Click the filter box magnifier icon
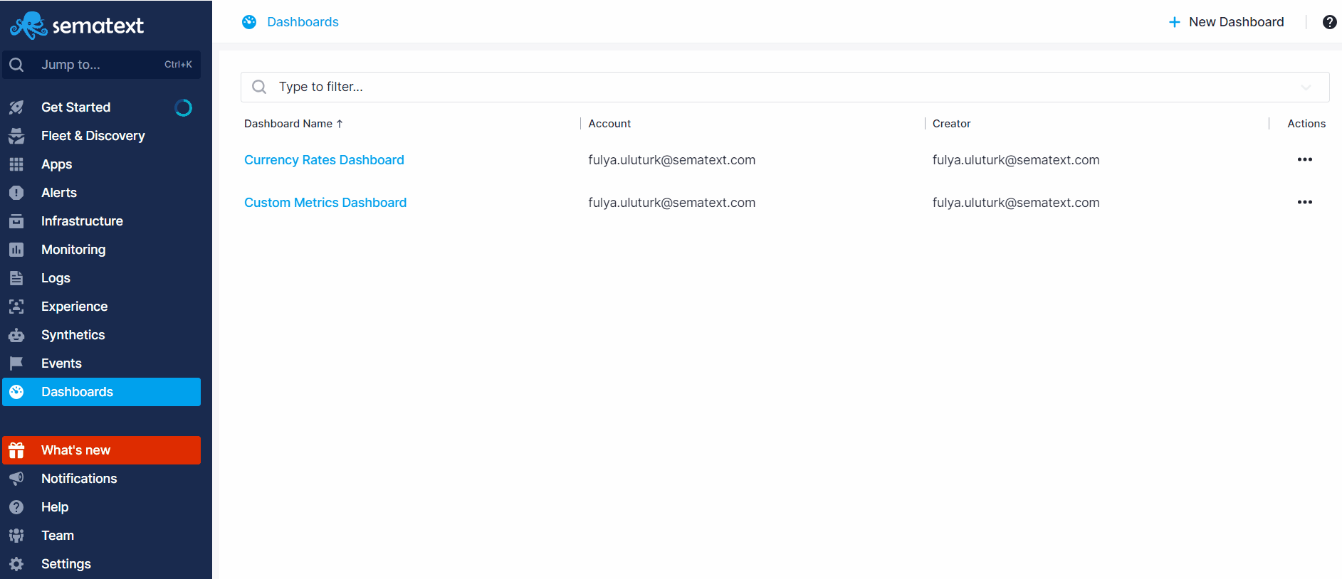Screen dimensions: 1342x579 click(x=259, y=87)
